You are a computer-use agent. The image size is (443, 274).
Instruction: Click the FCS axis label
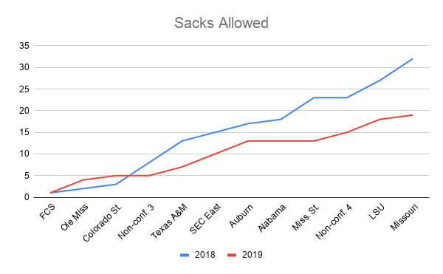coord(47,211)
